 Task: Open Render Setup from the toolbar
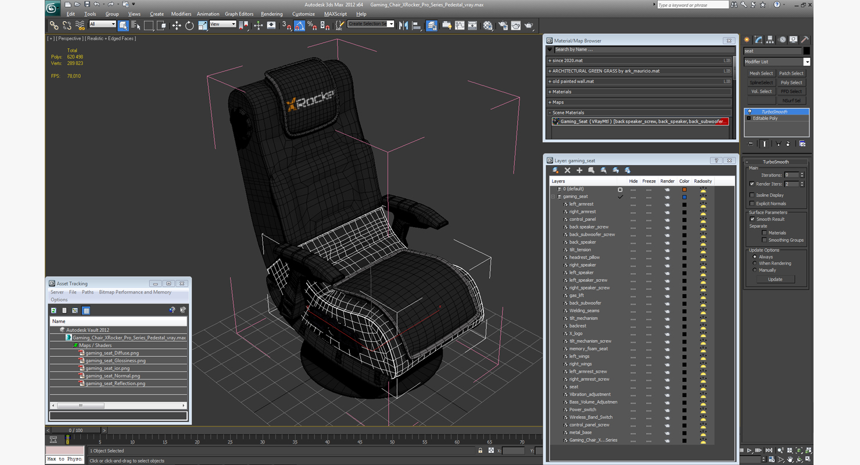click(502, 26)
